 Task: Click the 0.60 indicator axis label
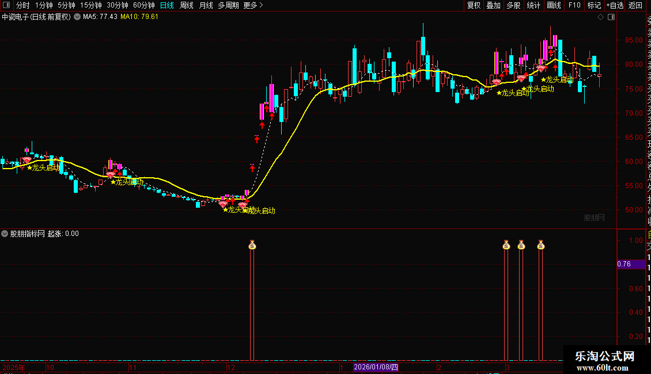636,289
